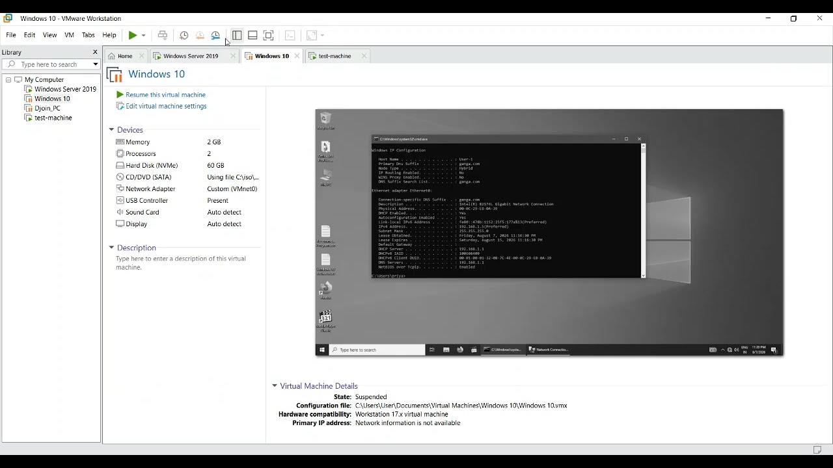Viewport: 833px width, 468px height.
Task: Take a snapshot of this virtual machine
Action: [184, 35]
